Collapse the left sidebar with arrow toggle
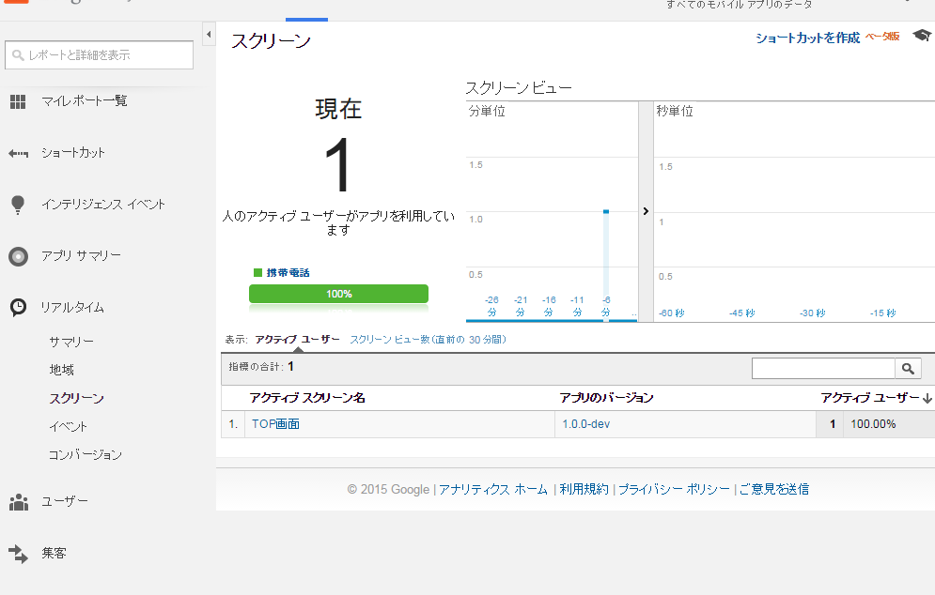Viewport: 935px width, 595px height. [208, 36]
